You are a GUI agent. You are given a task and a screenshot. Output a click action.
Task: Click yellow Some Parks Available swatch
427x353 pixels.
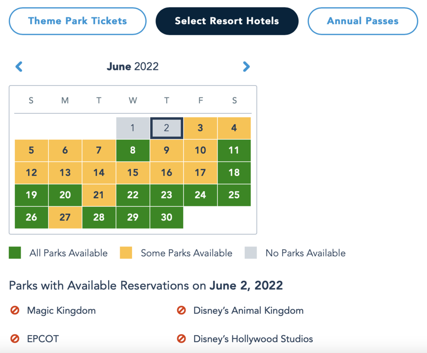click(126, 253)
